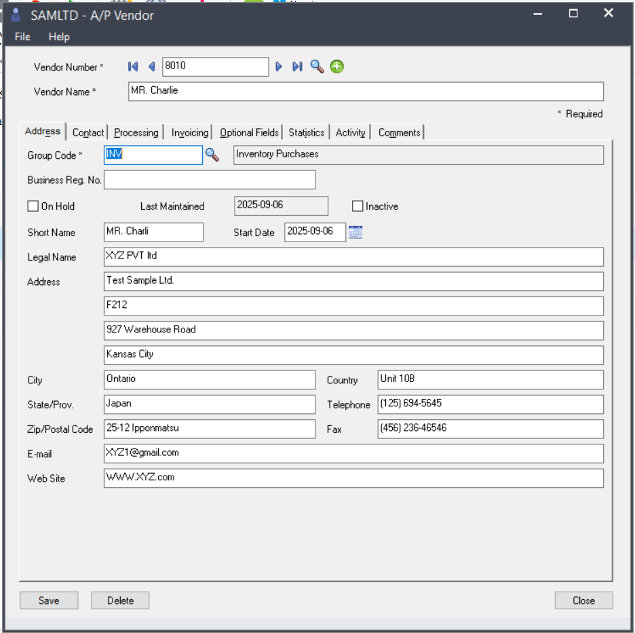
Task: Go to the next vendor record
Action: [279, 66]
